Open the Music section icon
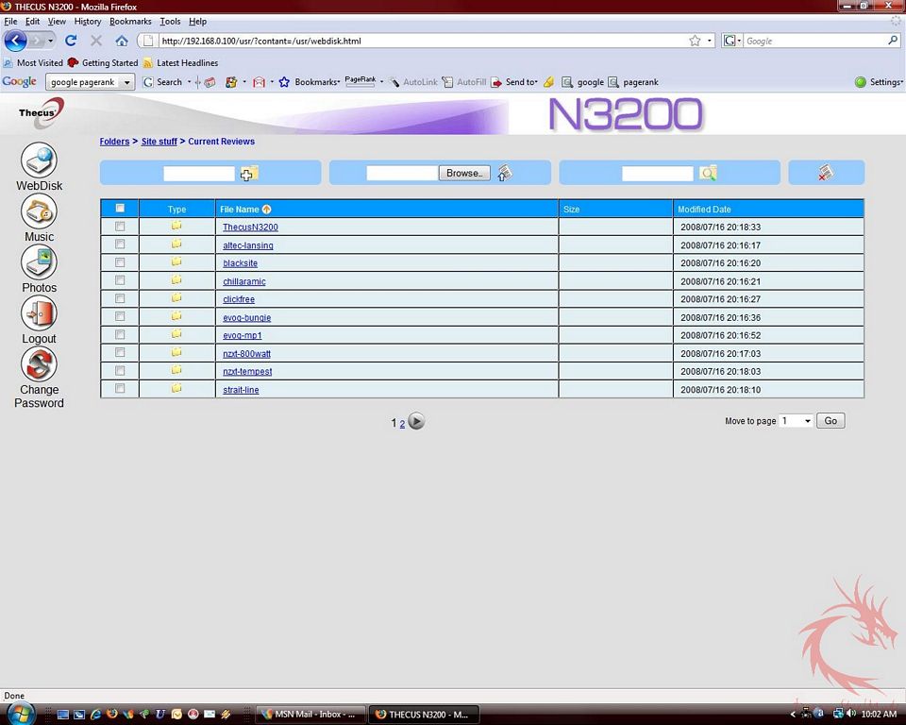 tap(39, 211)
